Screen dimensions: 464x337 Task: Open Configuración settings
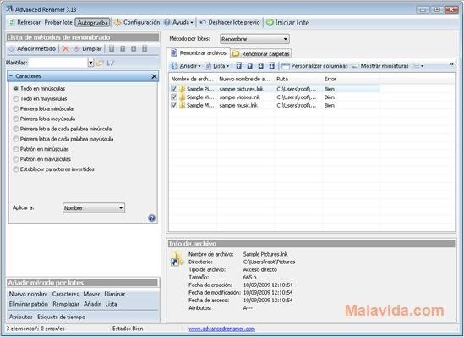pos(137,22)
